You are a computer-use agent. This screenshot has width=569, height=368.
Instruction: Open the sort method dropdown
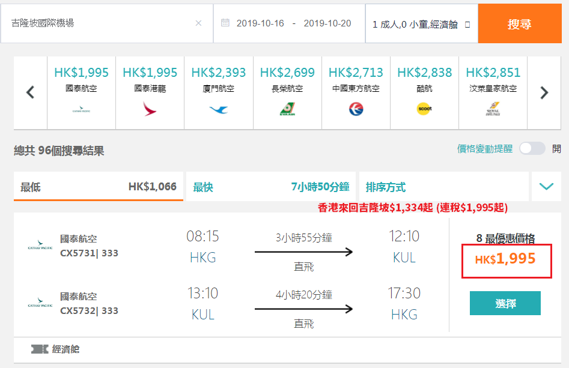point(444,186)
